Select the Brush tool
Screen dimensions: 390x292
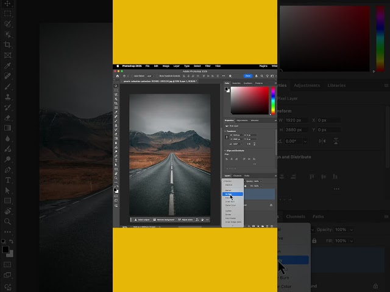(x=116, y=121)
